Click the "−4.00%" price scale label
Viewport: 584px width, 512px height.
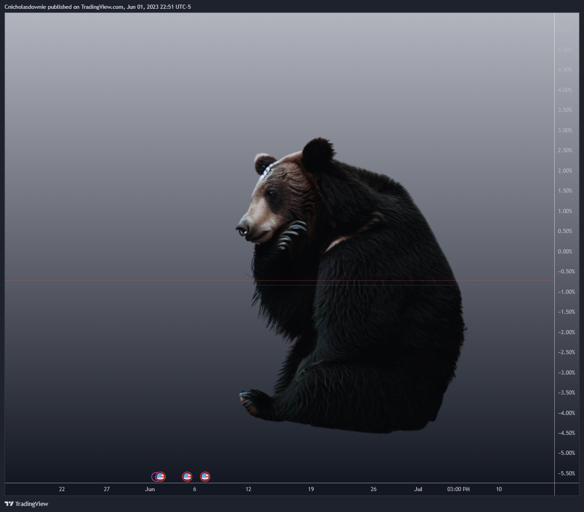coord(566,413)
